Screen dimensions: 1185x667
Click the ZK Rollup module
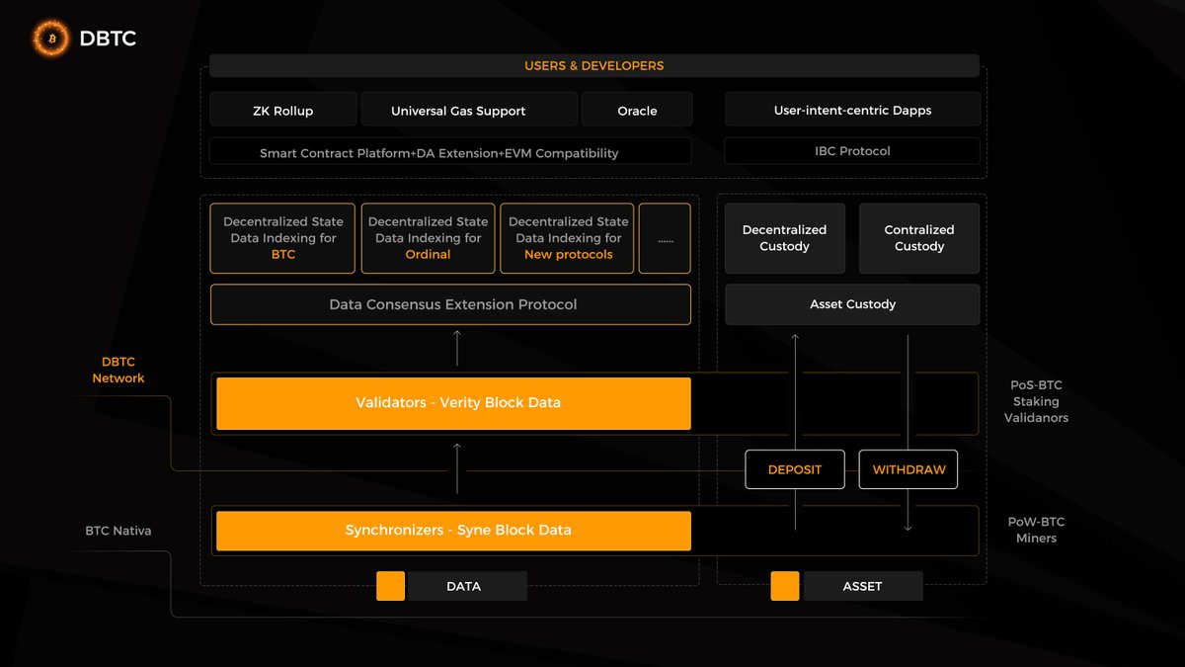pos(282,109)
